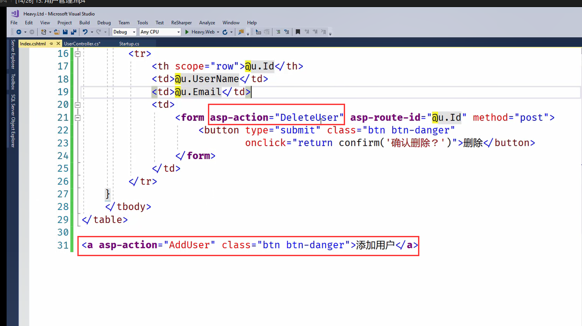Open the Window menu
582x326 pixels.
point(231,23)
